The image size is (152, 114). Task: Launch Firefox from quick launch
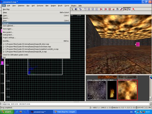(x=21, y=112)
